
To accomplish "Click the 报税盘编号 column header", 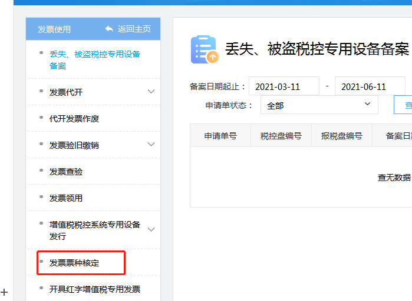I will [x=342, y=136].
